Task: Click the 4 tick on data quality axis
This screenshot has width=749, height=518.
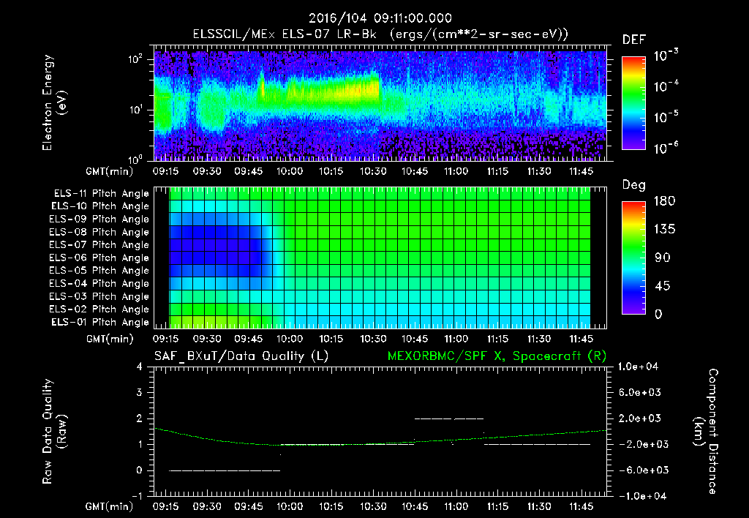Action: click(x=140, y=367)
